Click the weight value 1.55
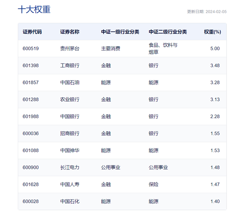This screenshot has width=240, height=220. click(215, 133)
